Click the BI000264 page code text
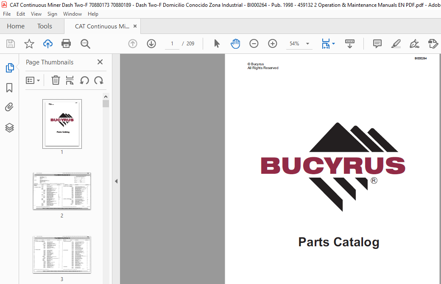Image resolution: width=441 pixels, height=284 pixels. [x=421, y=58]
